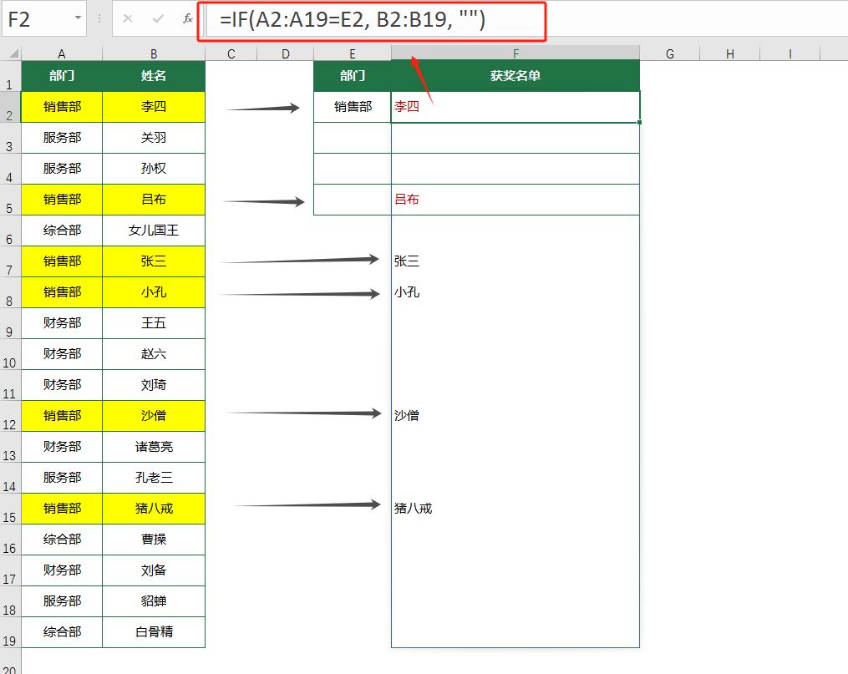Screen dimensions: 848x674
Task: Click 销售部 cell beside 猪八戒 in column A
Action: click(x=62, y=509)
